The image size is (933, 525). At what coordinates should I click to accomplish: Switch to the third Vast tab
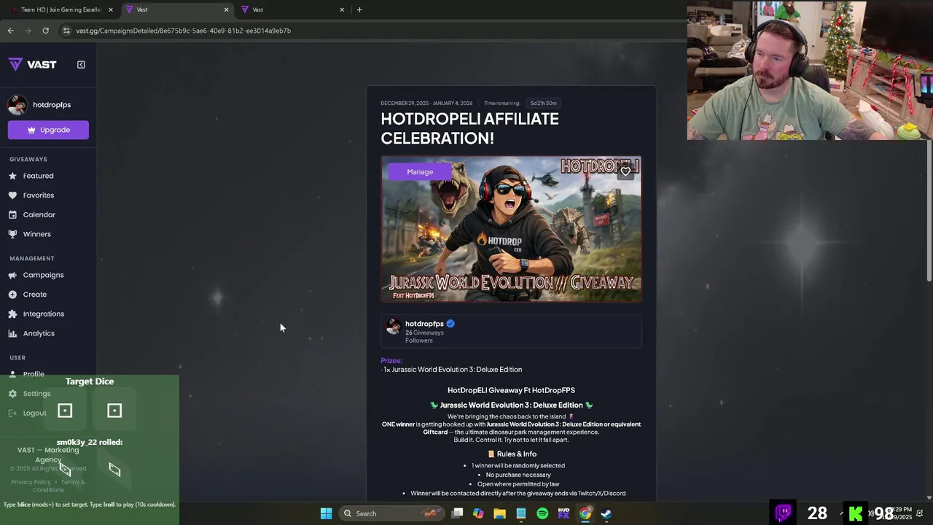coord(292,9)
